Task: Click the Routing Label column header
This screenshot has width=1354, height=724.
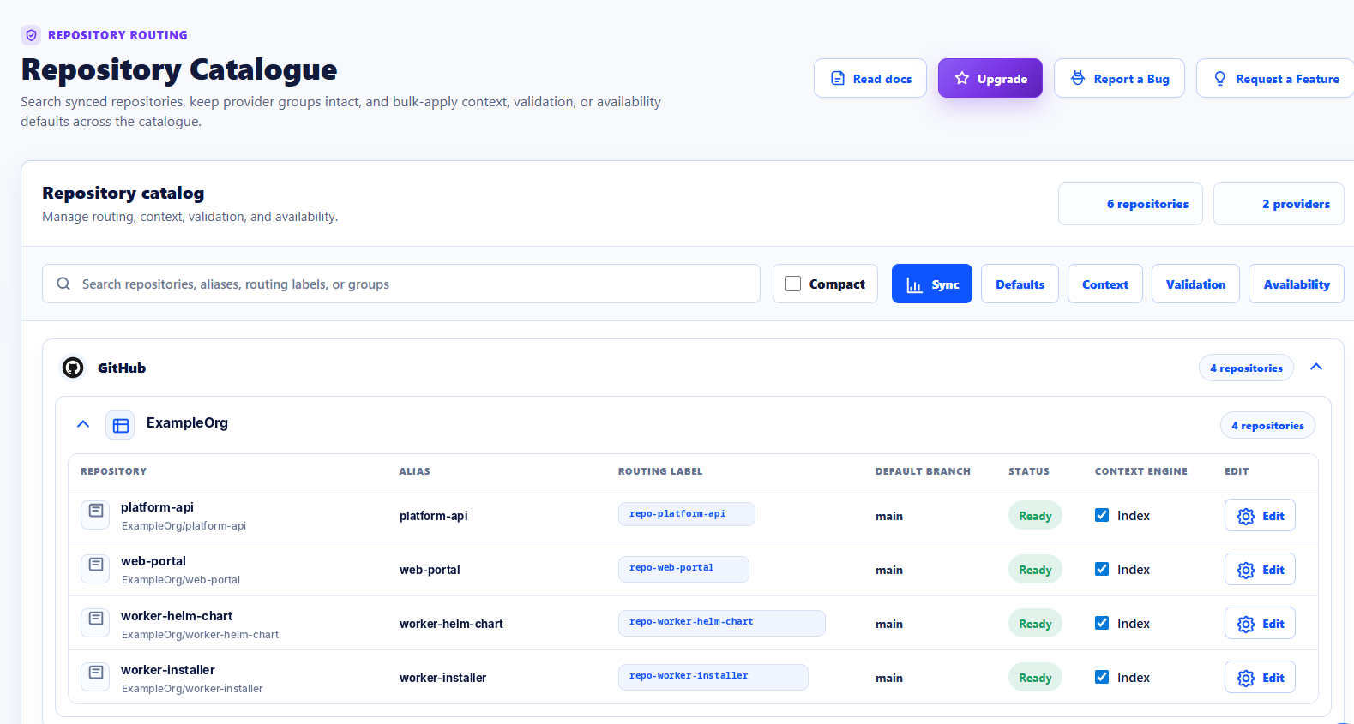Action: tap(660, 471)
